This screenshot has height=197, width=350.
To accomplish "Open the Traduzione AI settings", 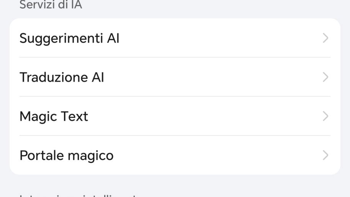I will pos(175,77).
